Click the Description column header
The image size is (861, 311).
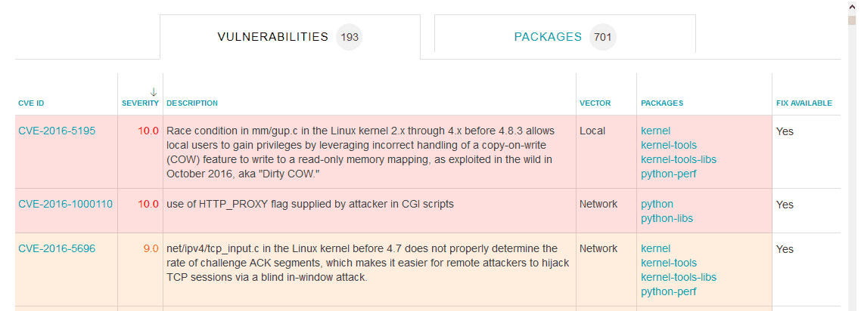(x=192, y=103)
